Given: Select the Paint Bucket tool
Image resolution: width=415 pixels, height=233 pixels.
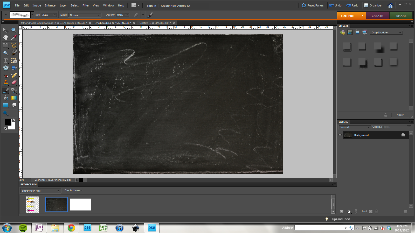Looking at the screenshot, I should click(6, 98).
